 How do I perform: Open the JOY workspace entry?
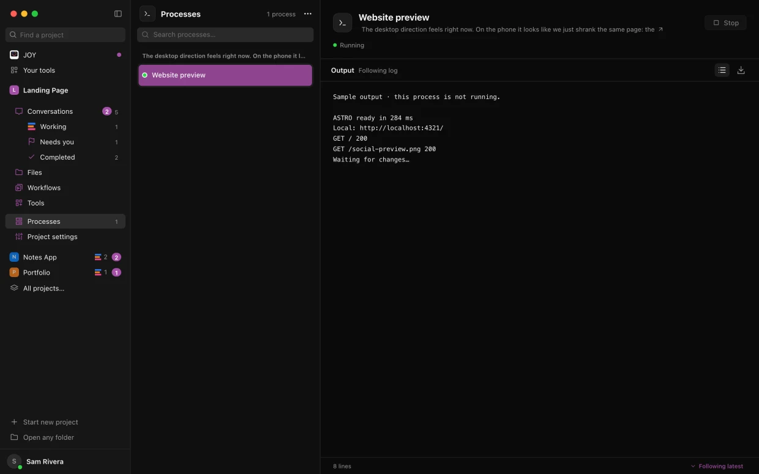(65, 55)
